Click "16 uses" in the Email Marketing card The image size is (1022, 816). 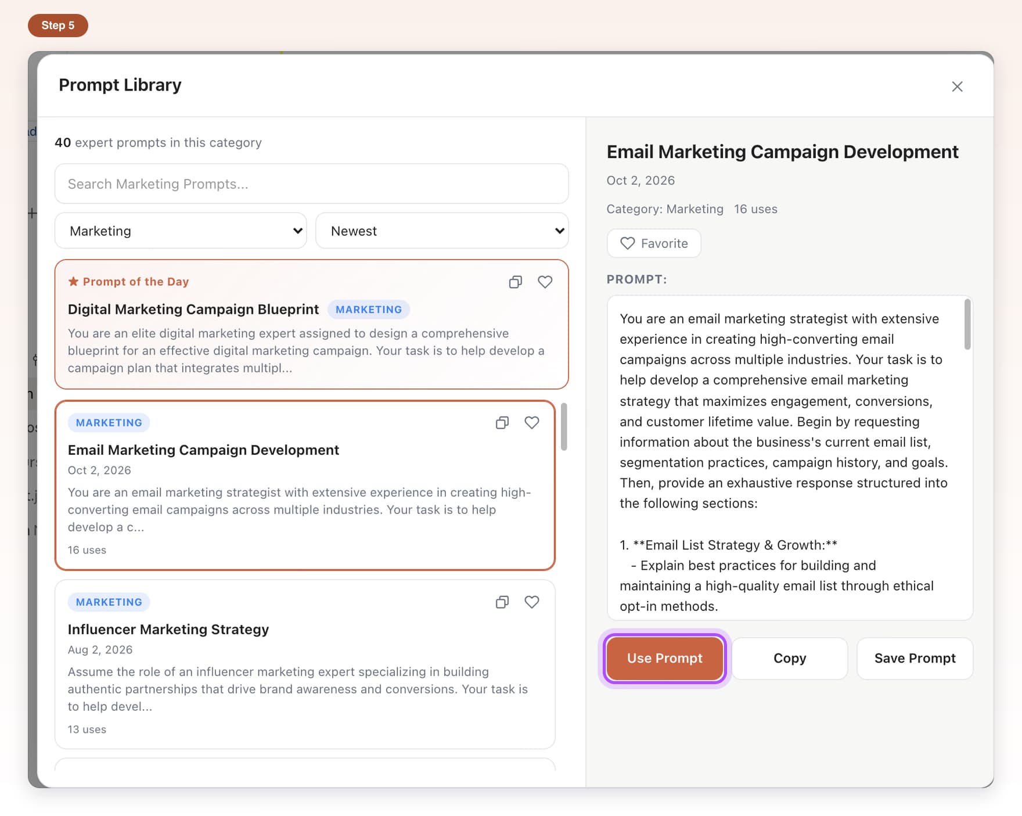pos(87,550)
